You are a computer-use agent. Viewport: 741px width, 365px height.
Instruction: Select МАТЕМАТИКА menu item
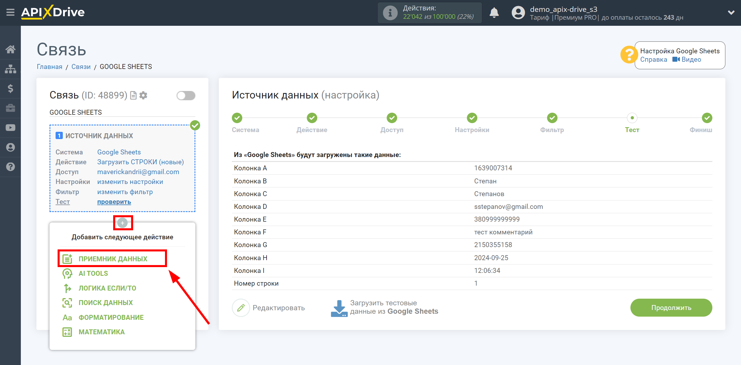[x=102, y=332]
